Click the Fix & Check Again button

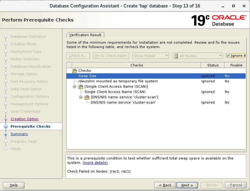point(111,56)
